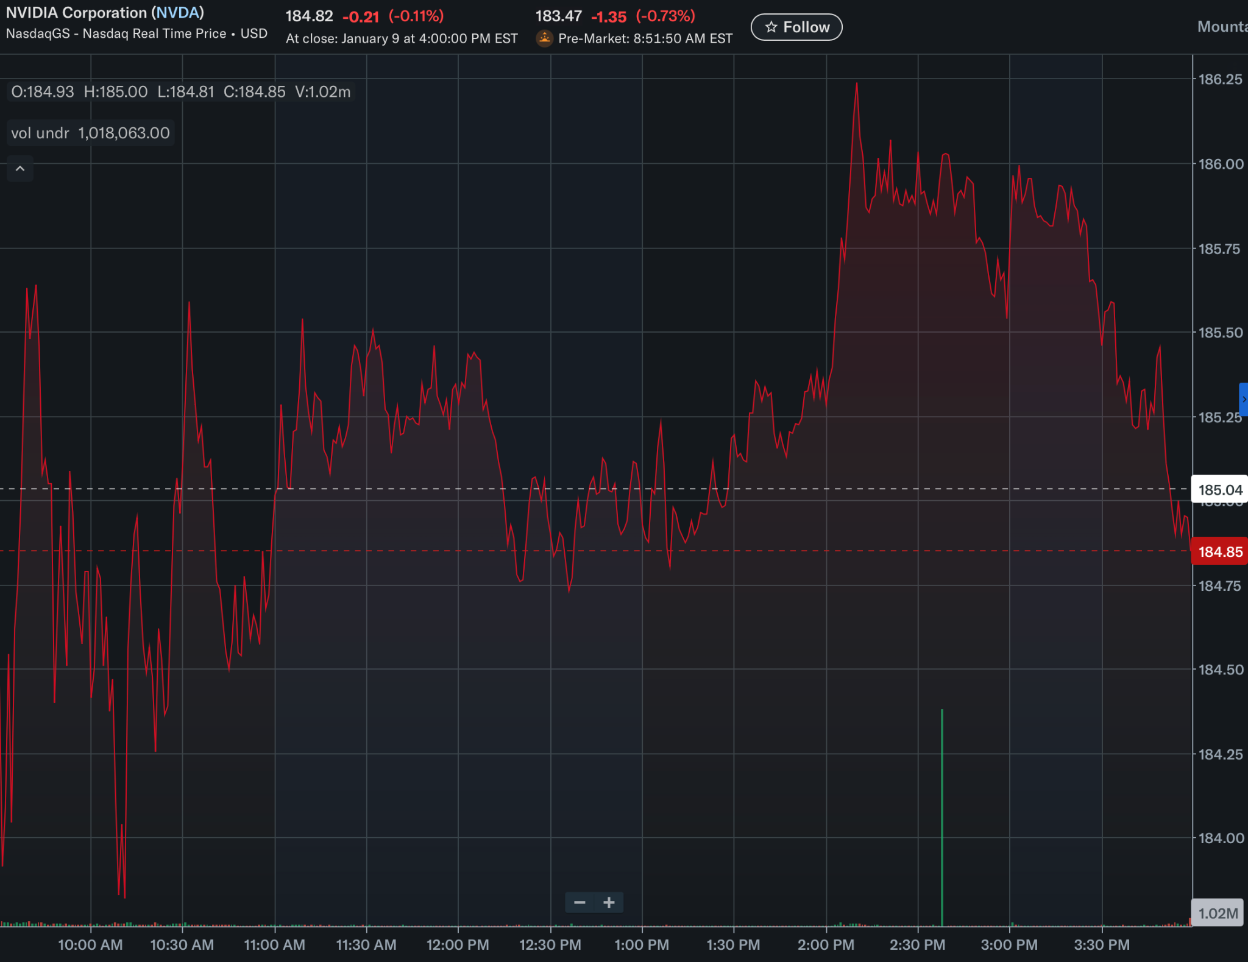Click the OHLC values readout

181,92
